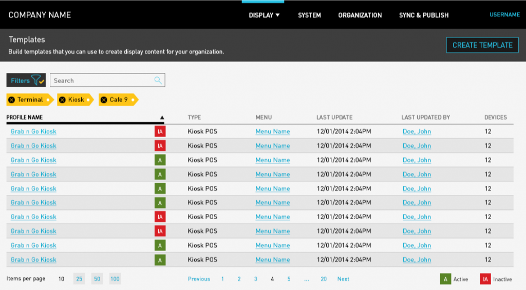
Task: Set items per page to 100
Action: pyautogui.click(x=115, y=279)
